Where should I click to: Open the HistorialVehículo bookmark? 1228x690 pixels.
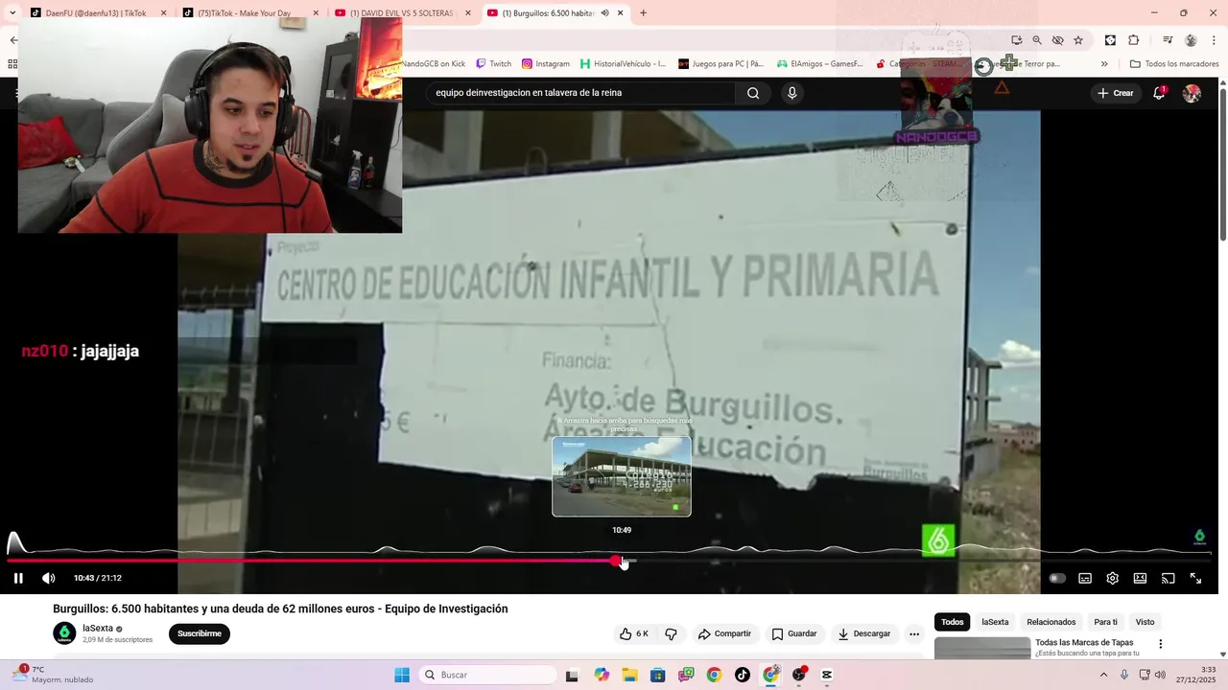623,64
